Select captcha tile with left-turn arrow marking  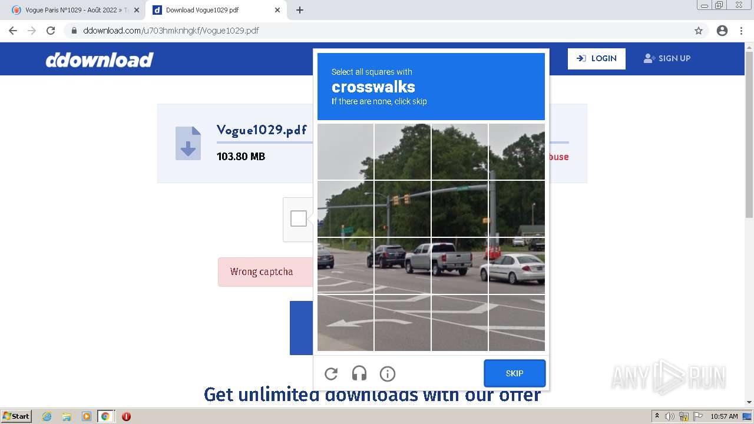345,323
